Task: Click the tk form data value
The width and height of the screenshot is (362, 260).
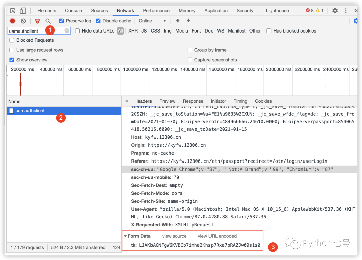Action: coord(200,245)
